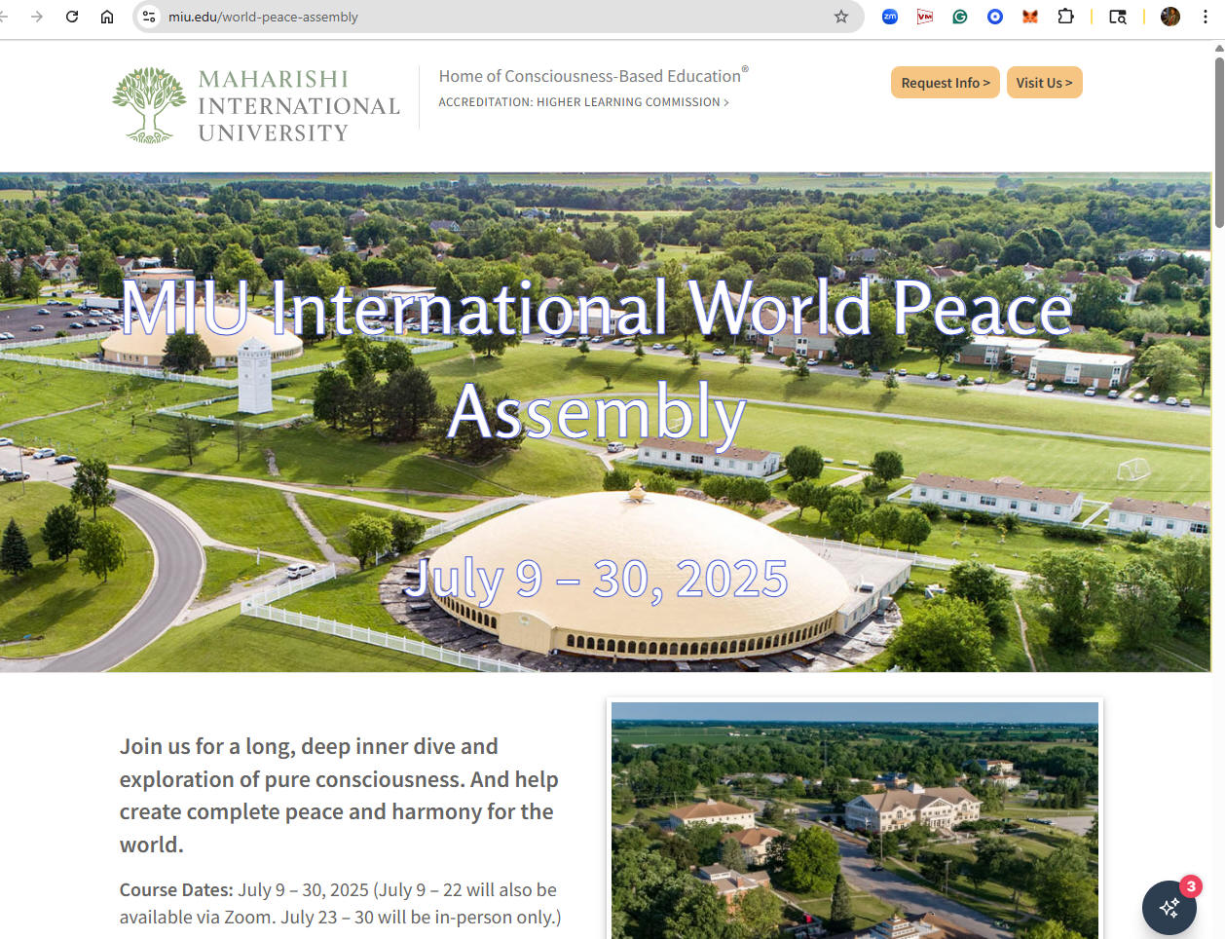Open the Extensions puzzle-piece menu

click(1065, 17)
